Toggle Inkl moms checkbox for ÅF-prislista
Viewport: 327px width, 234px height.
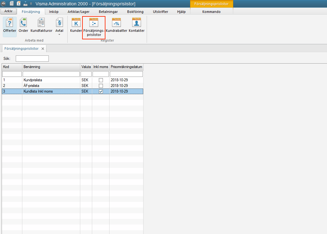(101, 86)
